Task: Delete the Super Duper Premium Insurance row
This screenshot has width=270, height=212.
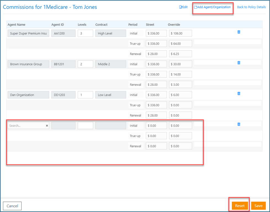Action: (x=239, y=32)
